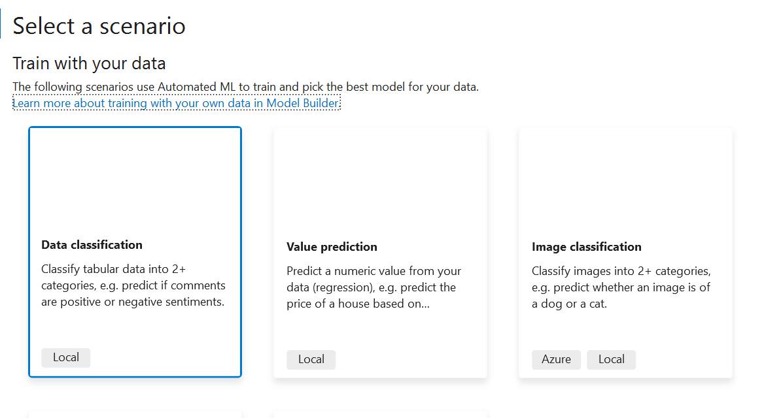Open the Model Builder learn more link
The width and height of the screenshot is (764, 418).
176,103
